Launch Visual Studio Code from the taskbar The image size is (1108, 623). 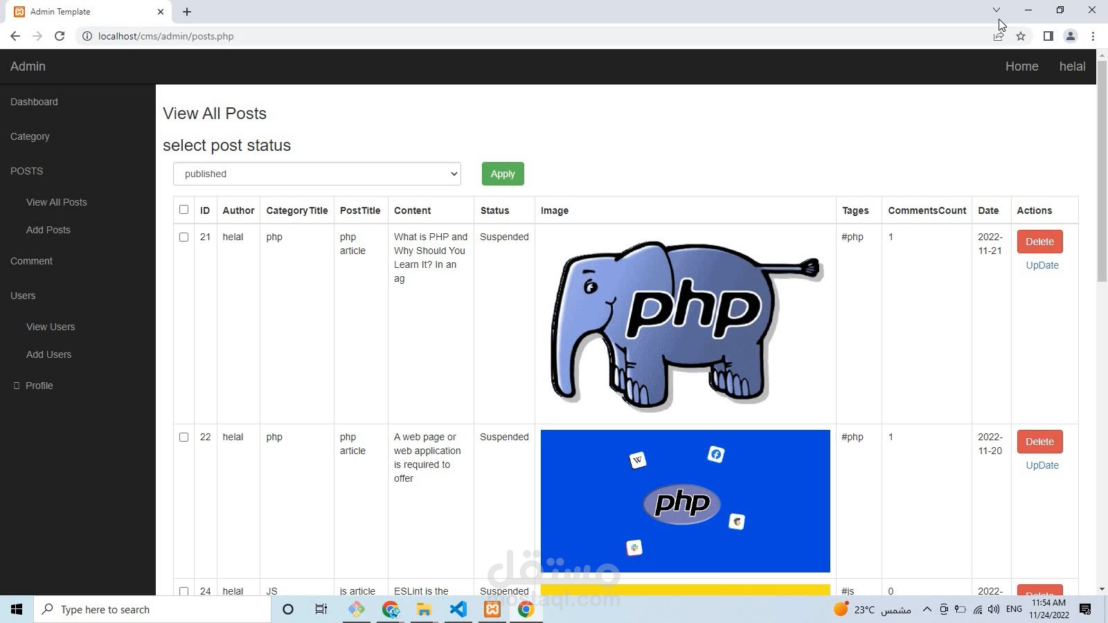pyautogui.click(x=458, y=609)
